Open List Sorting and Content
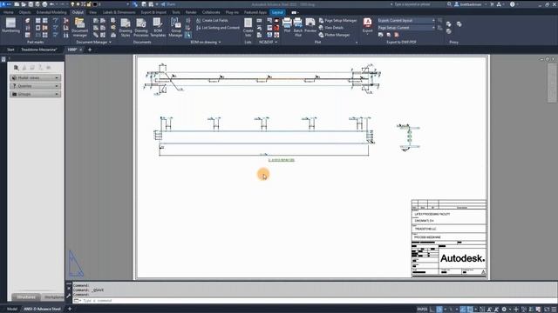The width and height of the screenshot is (558, 313). click(x=218, y=28)
